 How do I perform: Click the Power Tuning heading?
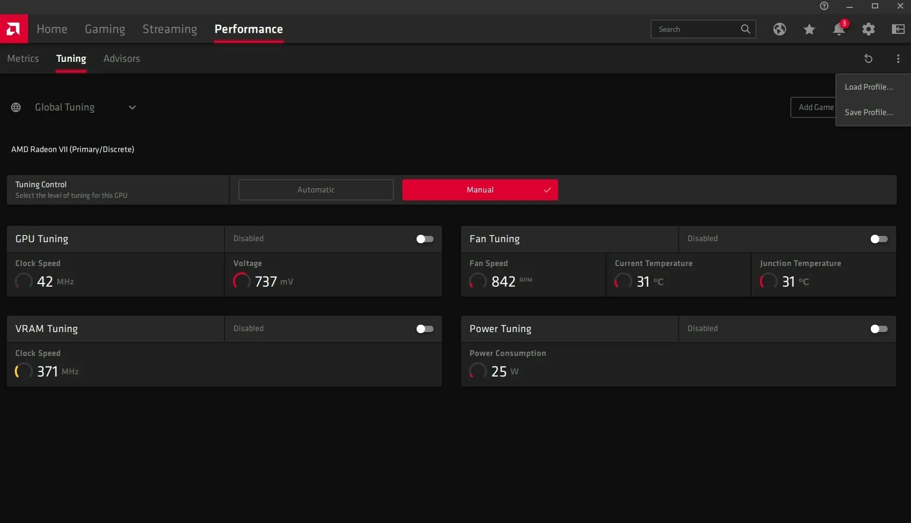point(500,329)
